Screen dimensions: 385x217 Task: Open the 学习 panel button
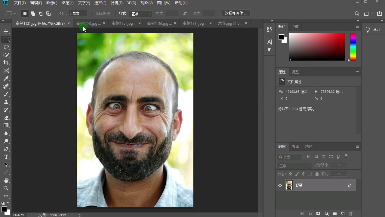373,30
